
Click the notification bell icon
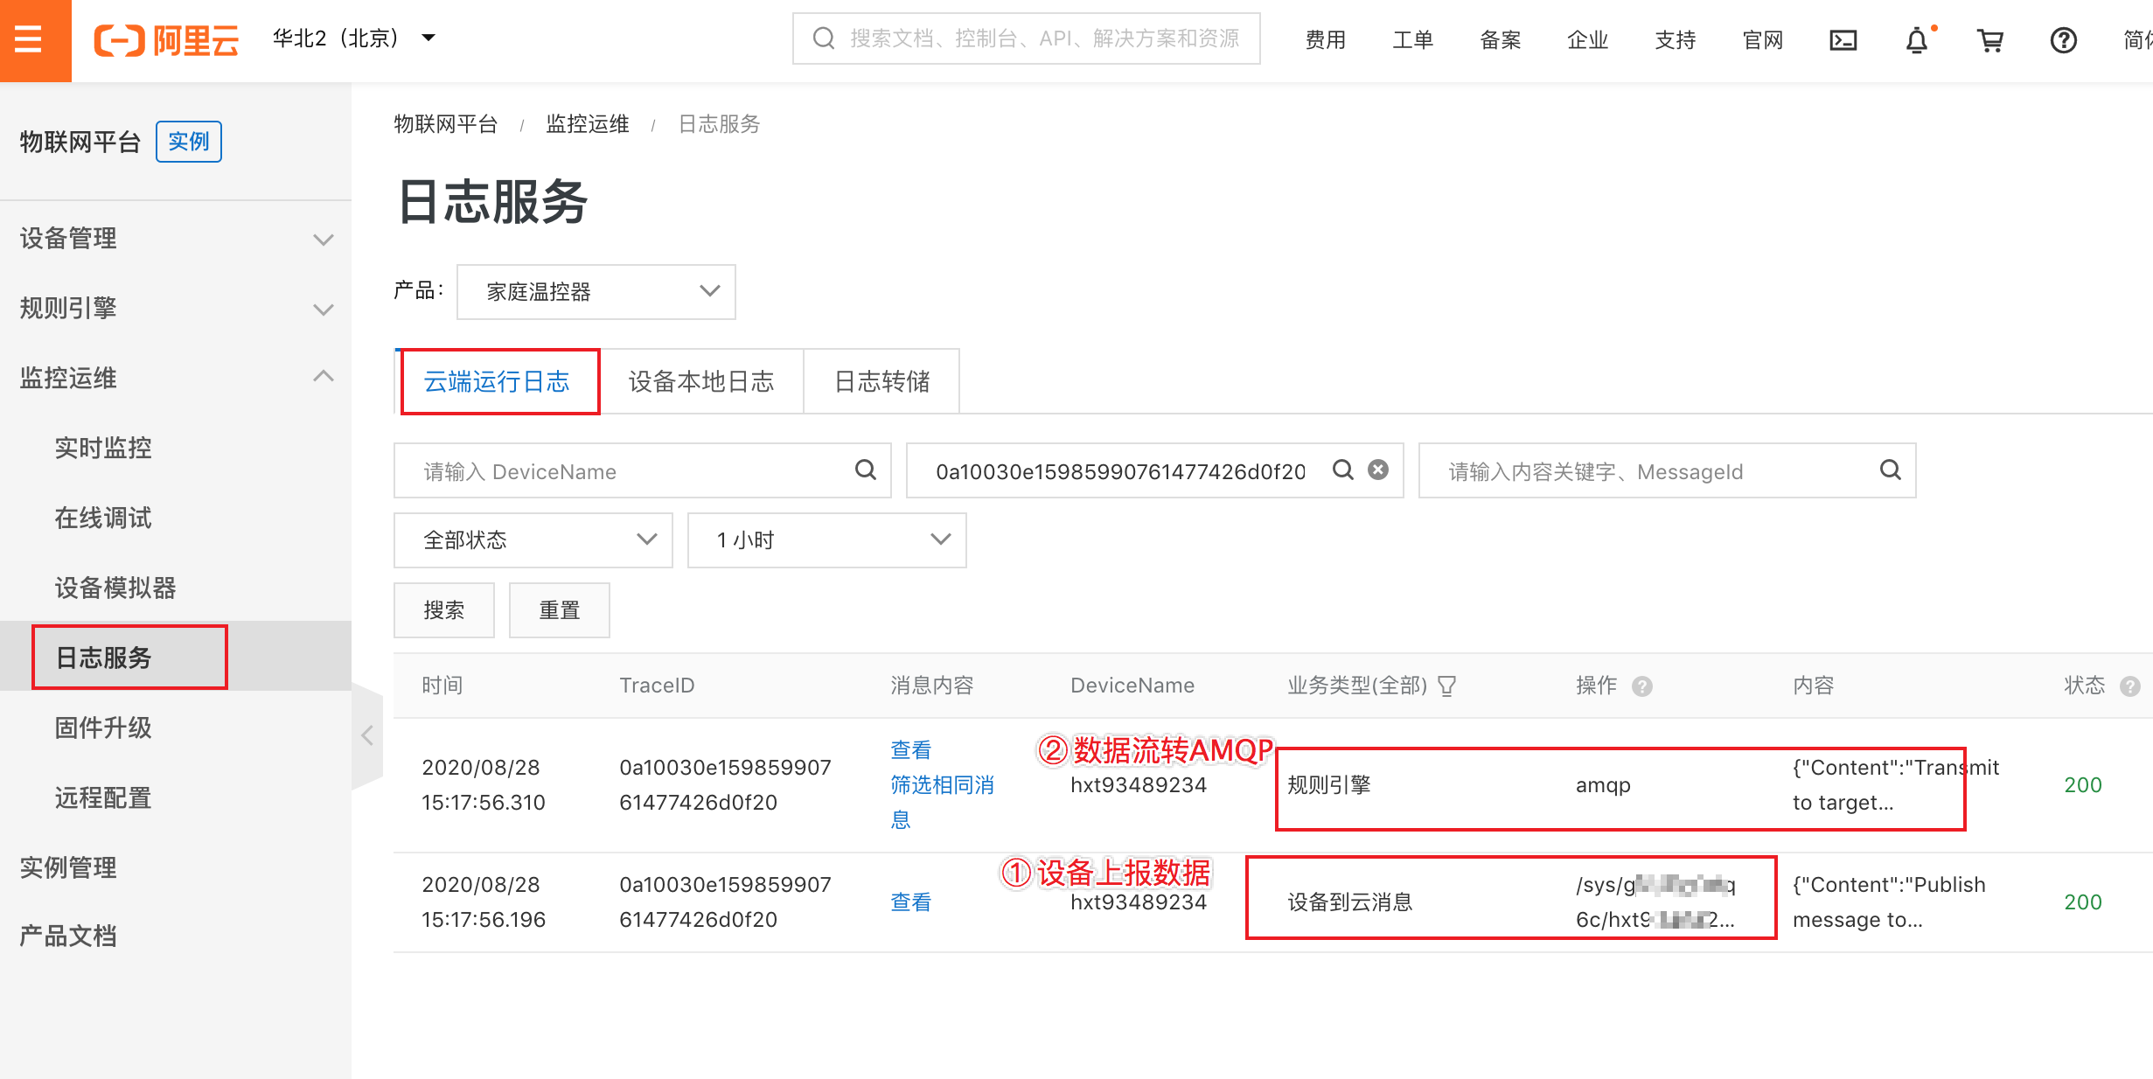point(1917,40)
